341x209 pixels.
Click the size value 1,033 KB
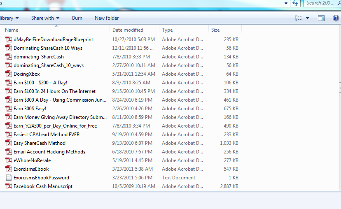[x=229, y=143]
